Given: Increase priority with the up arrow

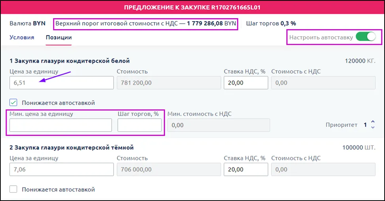Looking at the screenshot, I should 373,122.
